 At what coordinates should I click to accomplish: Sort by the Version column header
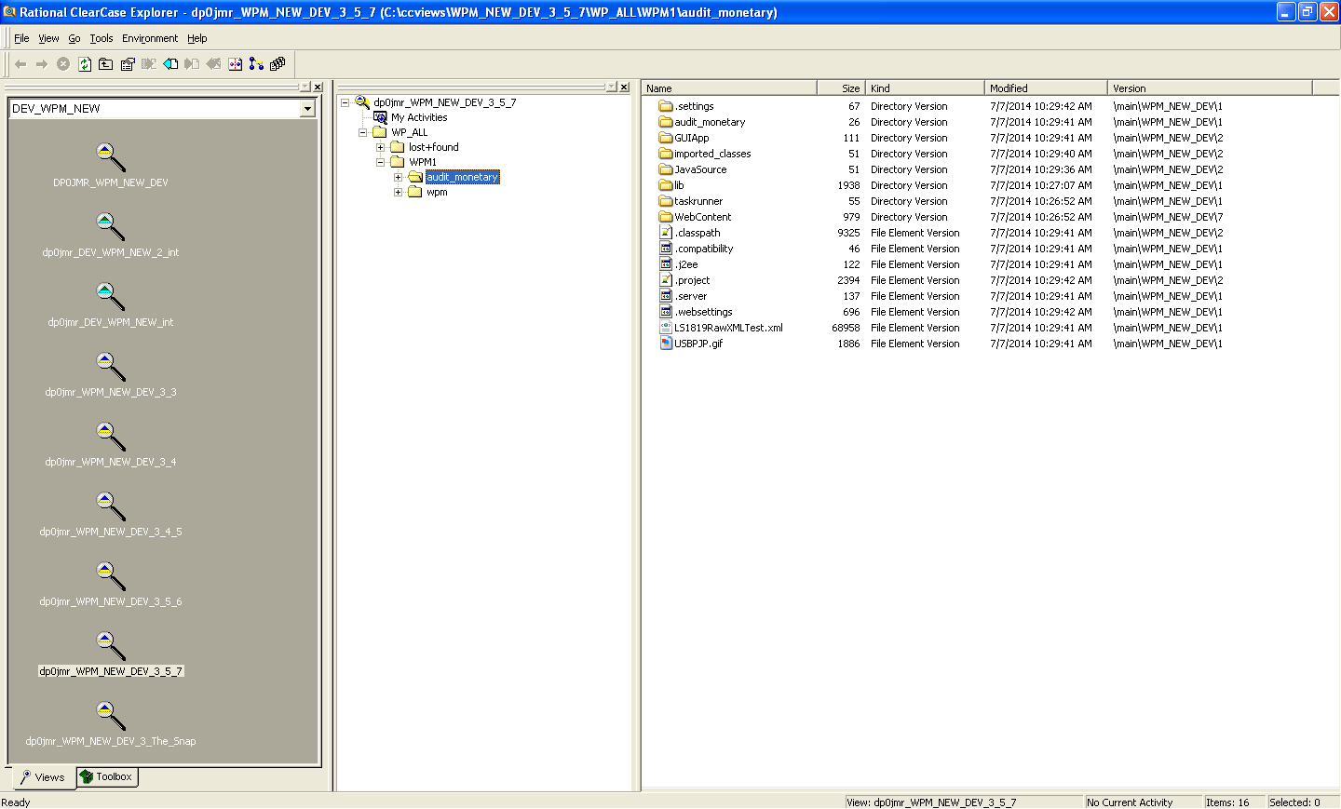pos(1210,88)
